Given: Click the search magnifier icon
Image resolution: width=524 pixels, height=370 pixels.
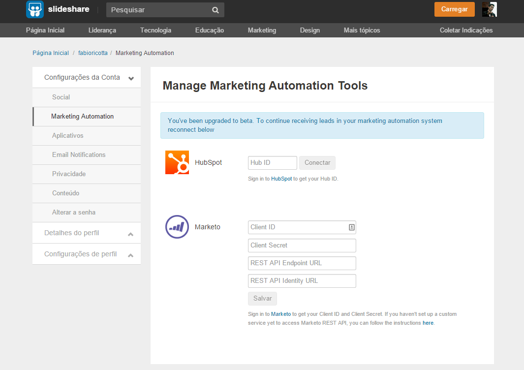Looking at the screenshot, I should pyautogui.click(x=215, y=10).
